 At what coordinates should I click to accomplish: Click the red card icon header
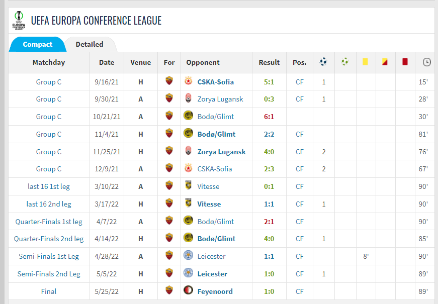click(x=405, y=62)
